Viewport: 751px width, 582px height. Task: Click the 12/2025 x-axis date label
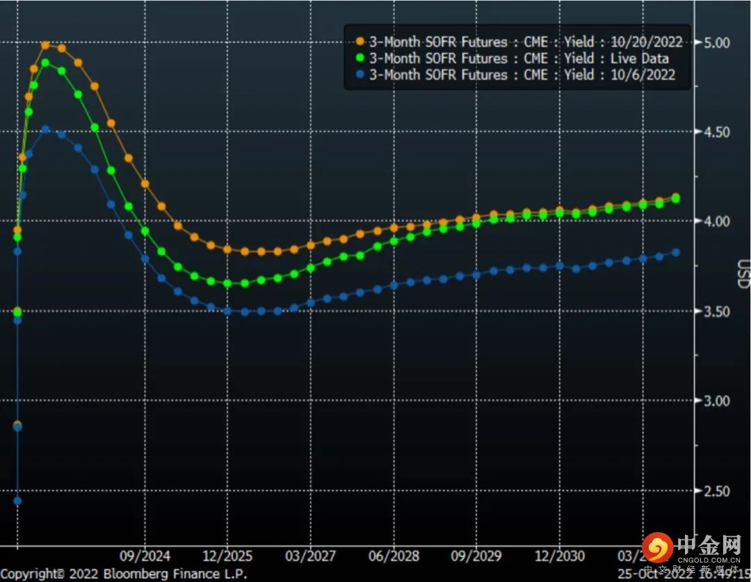227,556
